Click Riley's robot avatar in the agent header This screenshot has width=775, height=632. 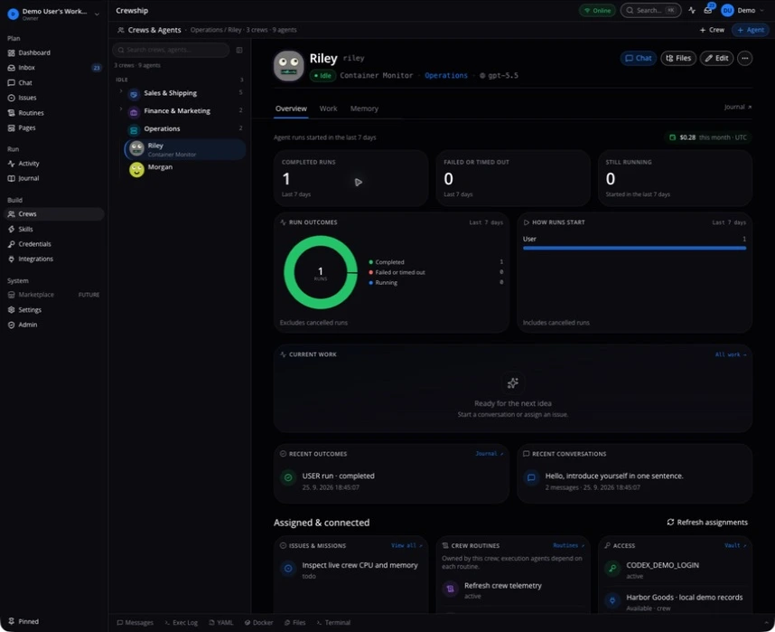coord(289,66)
